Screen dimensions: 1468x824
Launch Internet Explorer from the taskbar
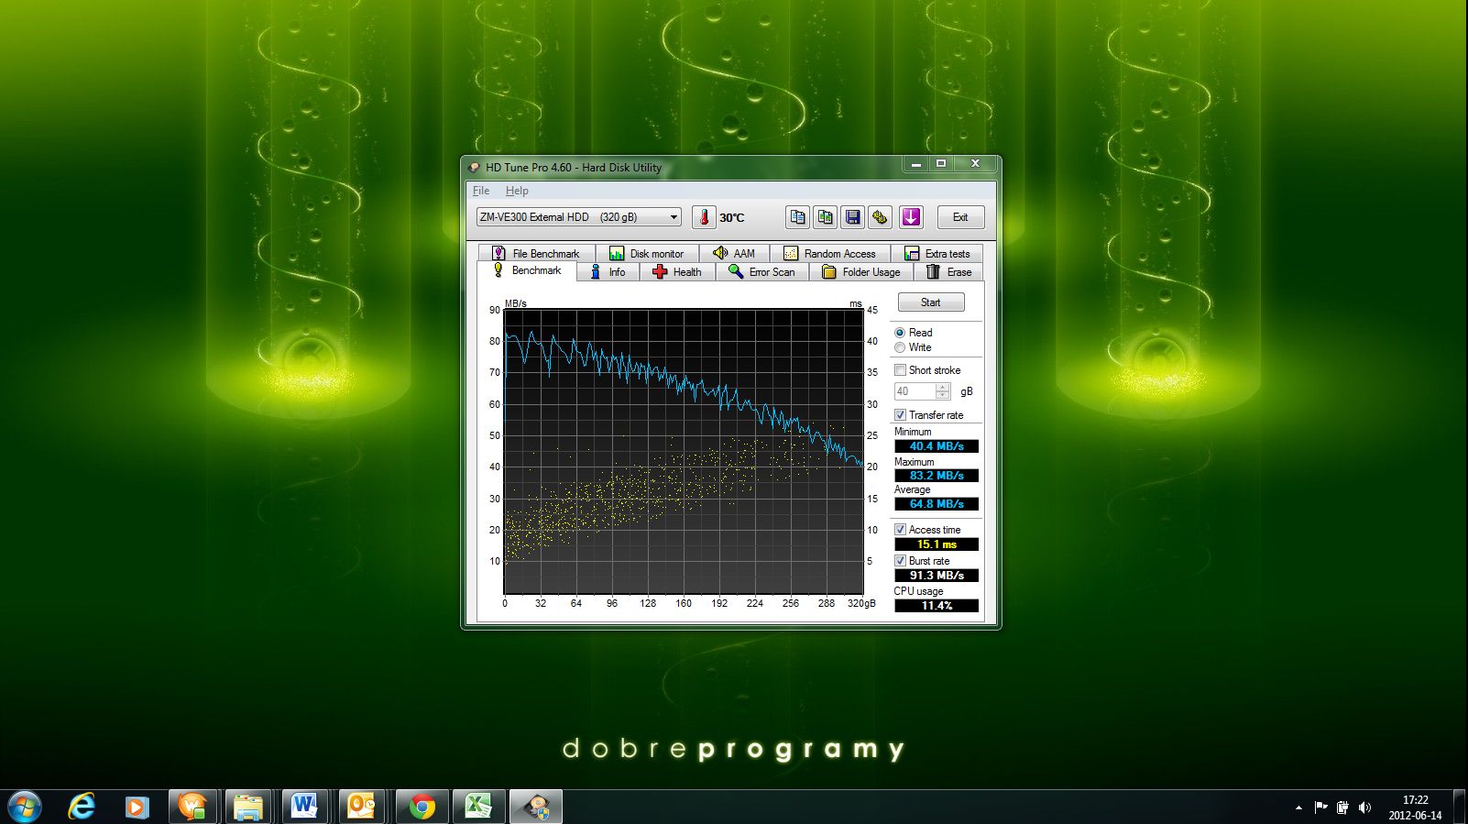(82, 807)
